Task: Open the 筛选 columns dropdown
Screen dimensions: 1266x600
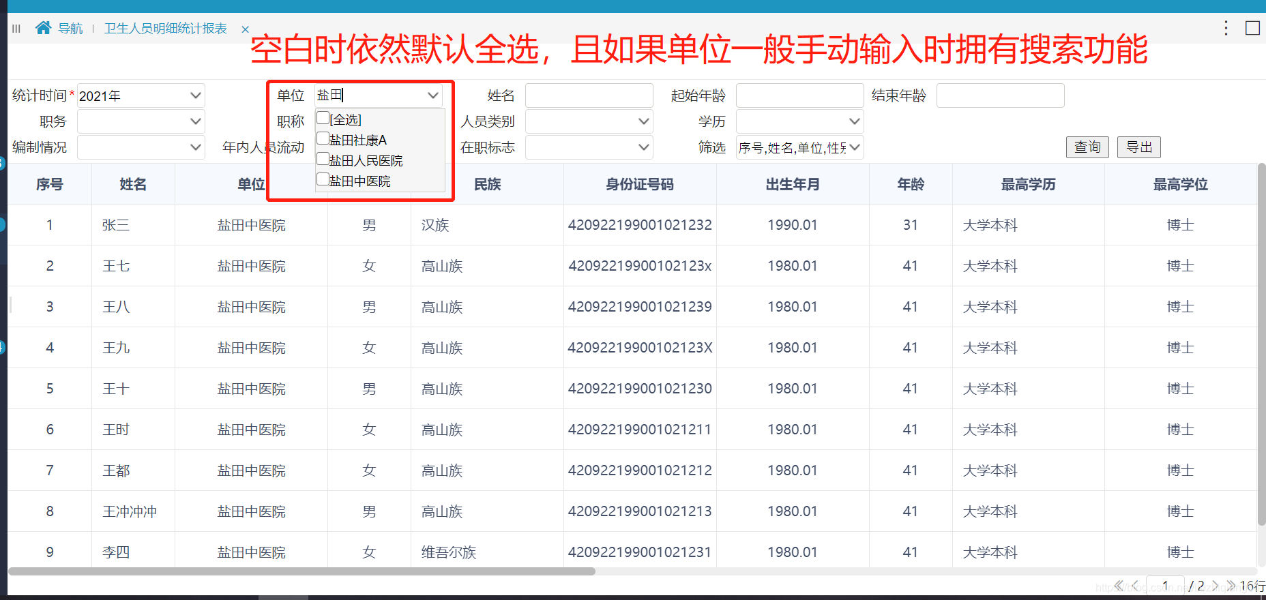Action: point(799,147)
